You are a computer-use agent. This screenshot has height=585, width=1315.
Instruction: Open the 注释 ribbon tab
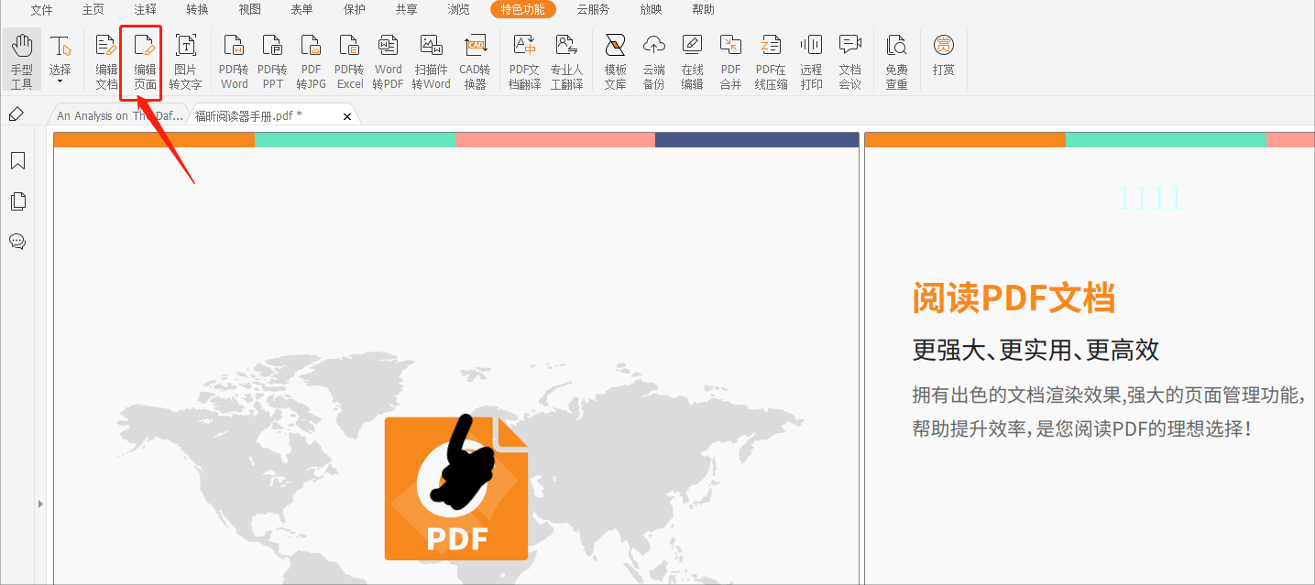(x=145, y=10)
